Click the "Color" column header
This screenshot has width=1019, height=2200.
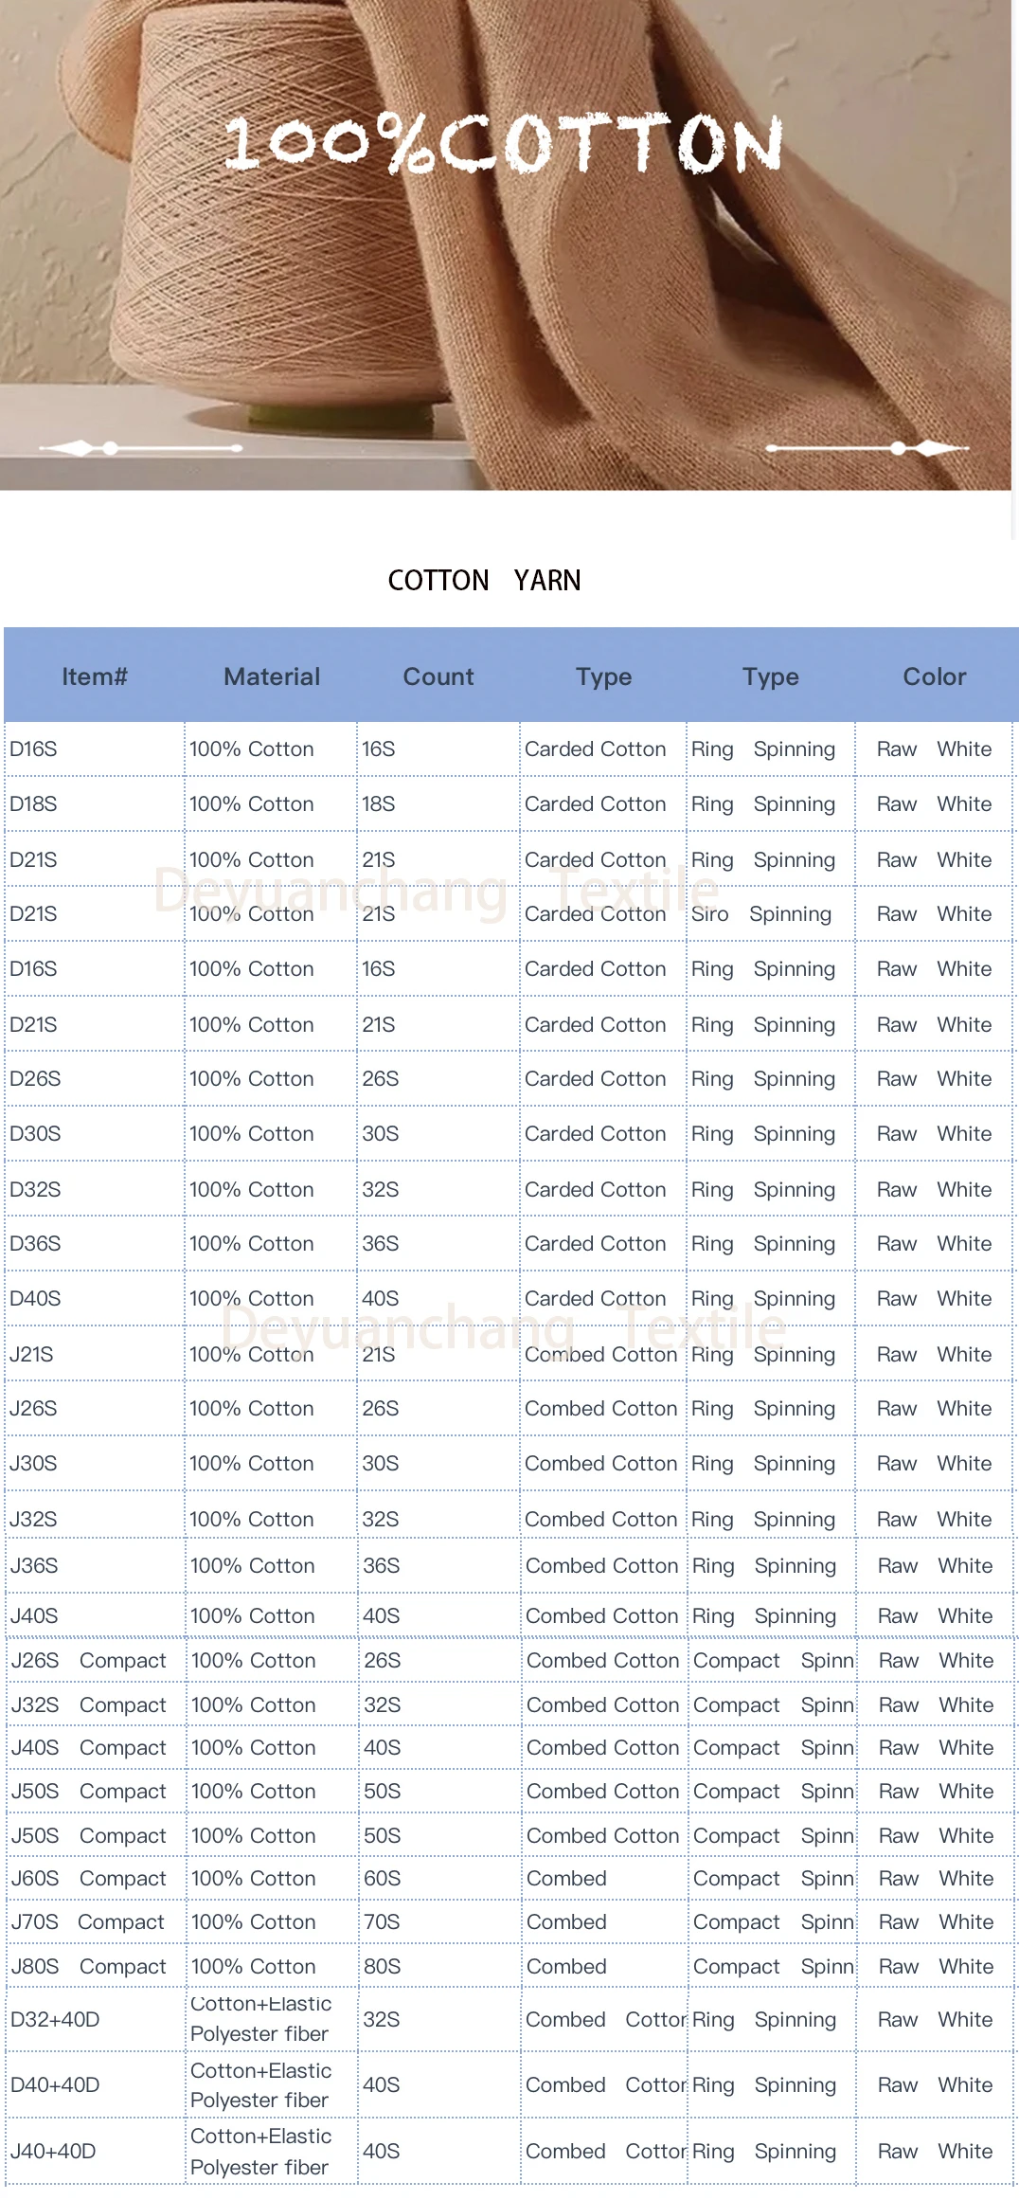934,676
